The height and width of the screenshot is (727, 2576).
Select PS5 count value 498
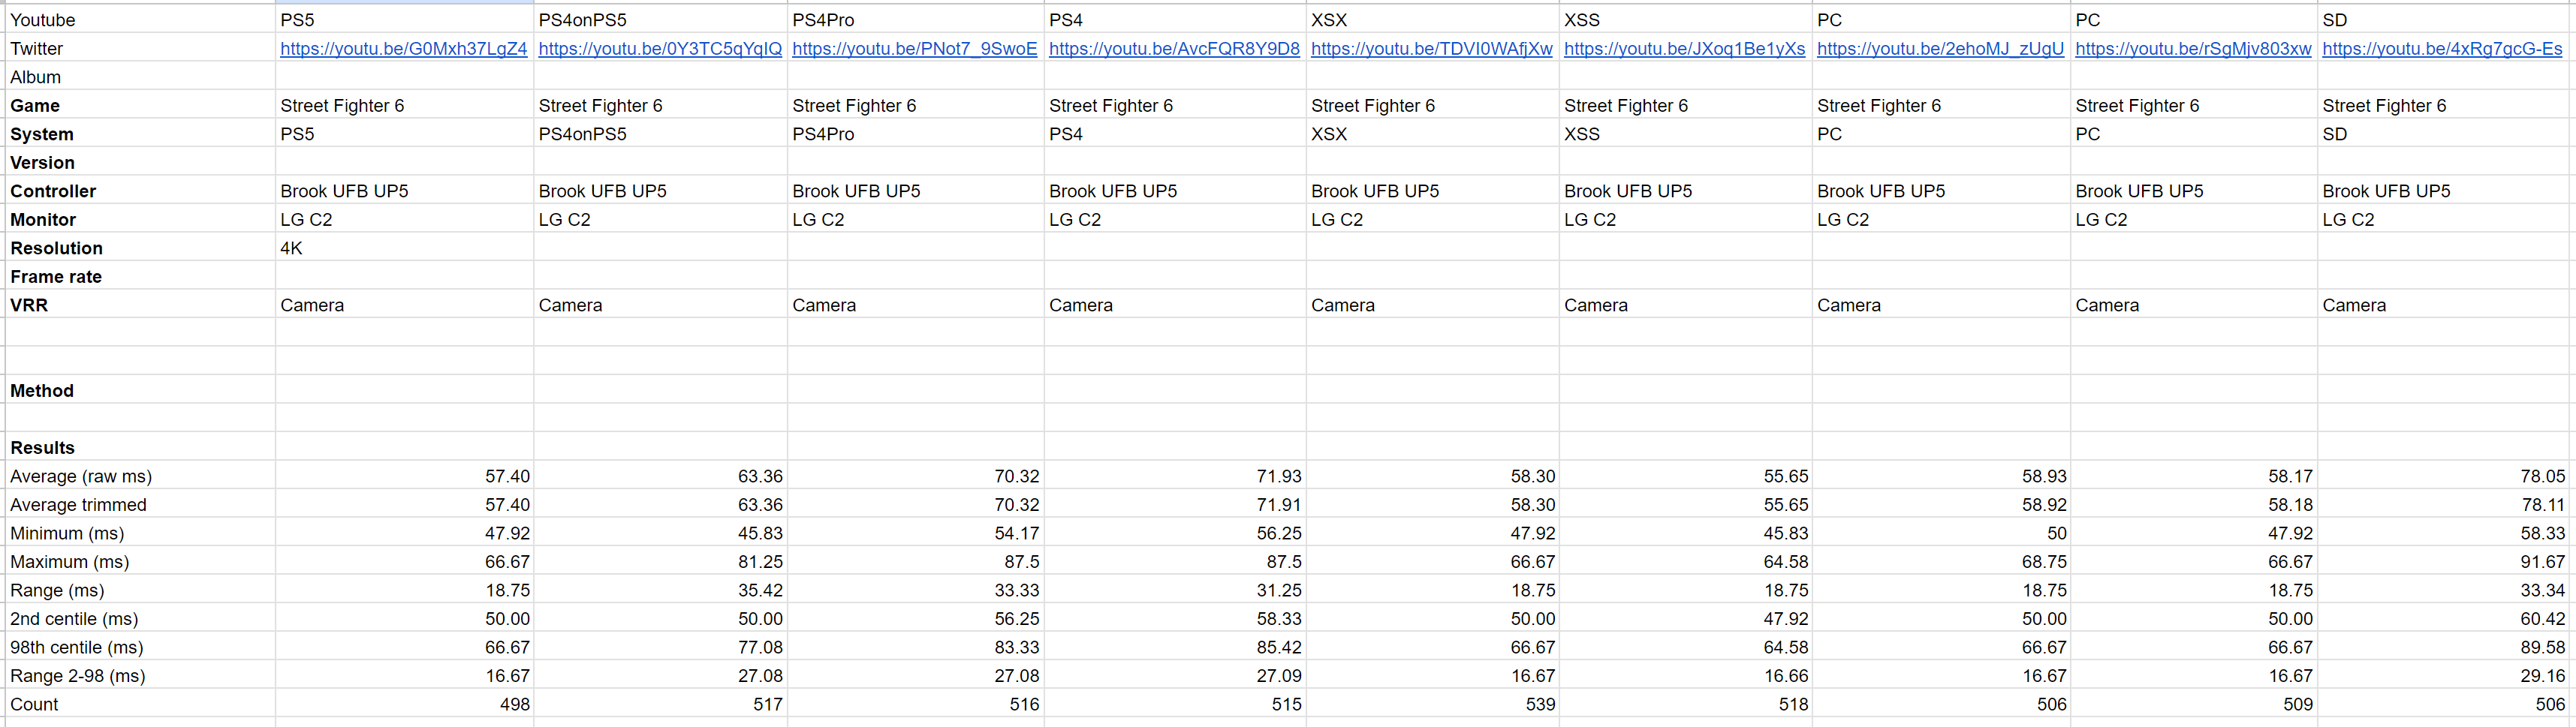405,704
